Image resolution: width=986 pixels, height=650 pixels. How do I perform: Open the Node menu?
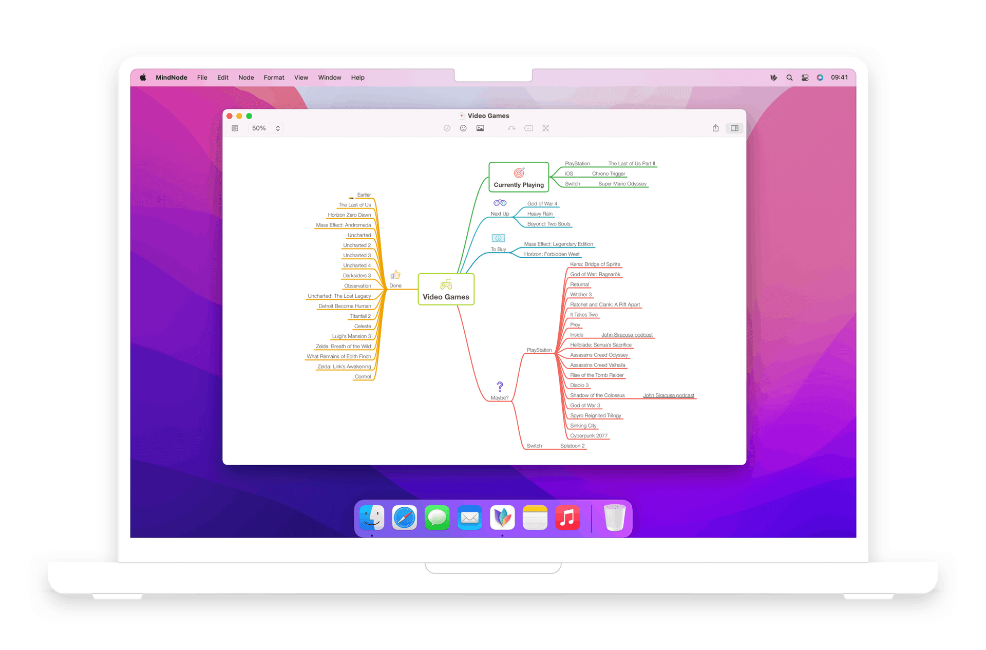[246, 78]
